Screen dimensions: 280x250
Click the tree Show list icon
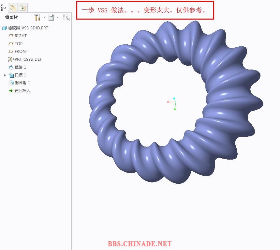(x=51, y=17)
